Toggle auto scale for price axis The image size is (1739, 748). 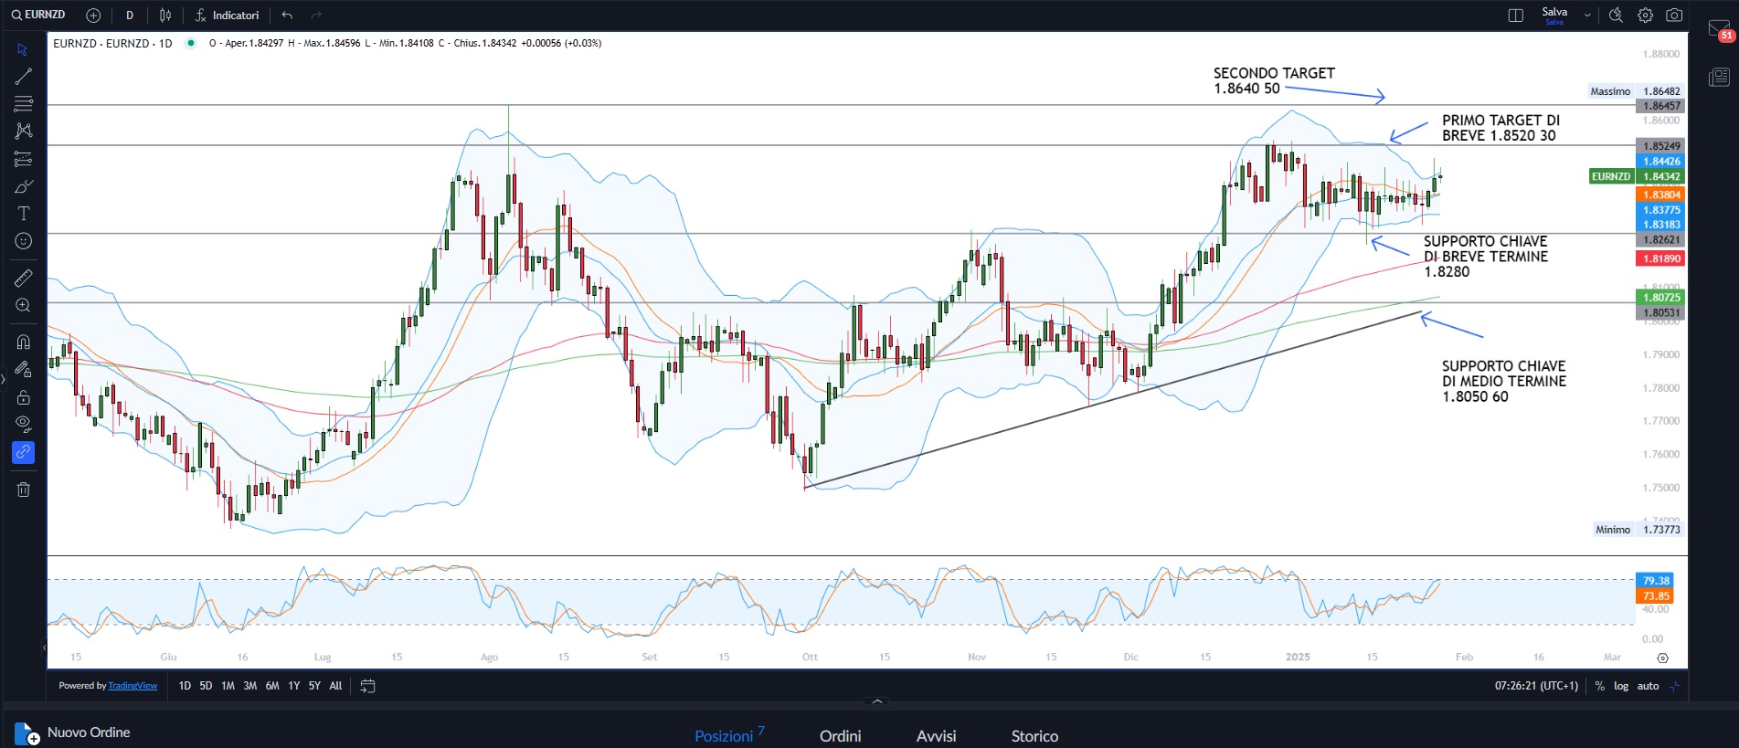point(1648,686)
